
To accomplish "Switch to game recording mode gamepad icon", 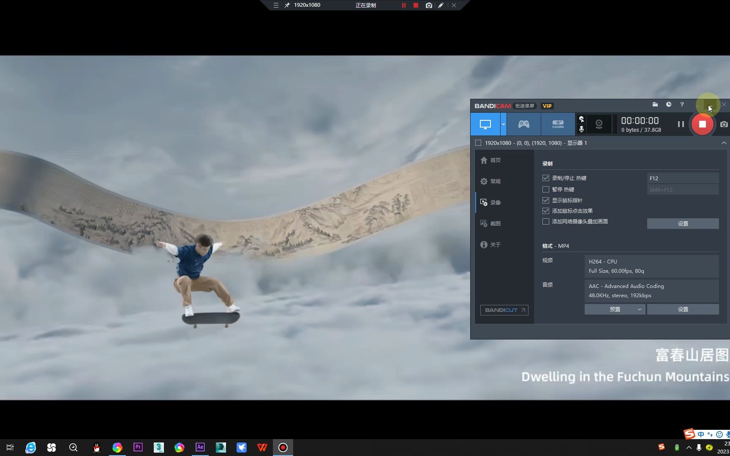I will click(523, 124).
